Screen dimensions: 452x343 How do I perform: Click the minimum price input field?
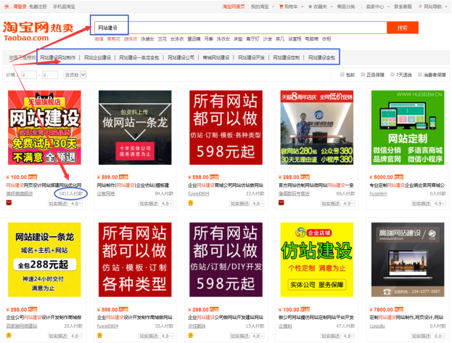coord(28,75)
